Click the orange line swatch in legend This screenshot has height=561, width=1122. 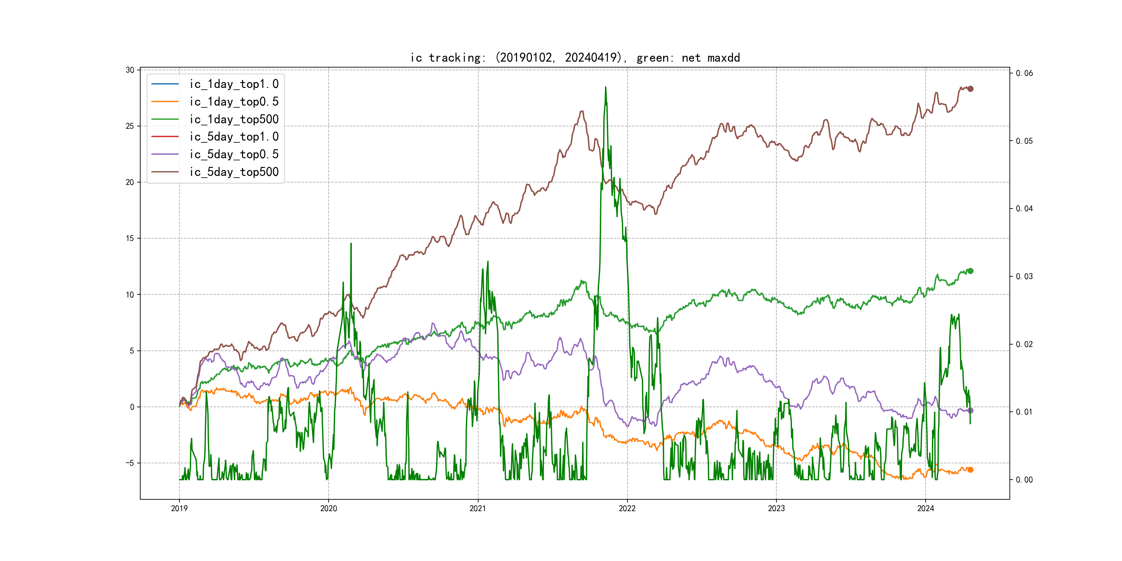pyautogui.click(x=164, y=101)
